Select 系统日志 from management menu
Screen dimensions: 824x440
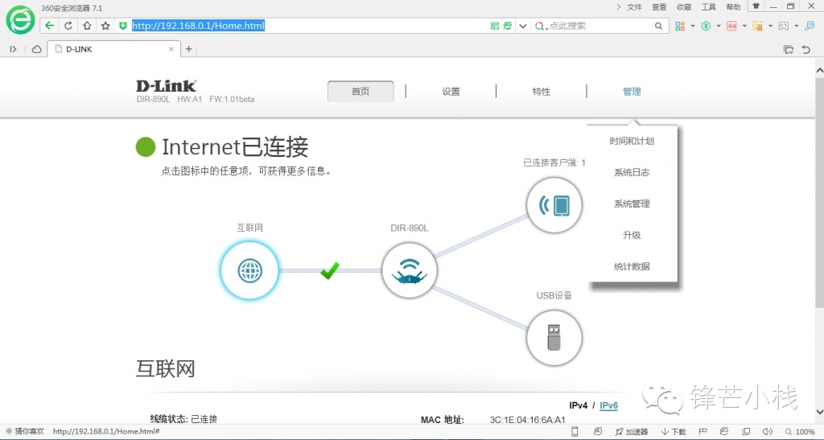(632, 172)
